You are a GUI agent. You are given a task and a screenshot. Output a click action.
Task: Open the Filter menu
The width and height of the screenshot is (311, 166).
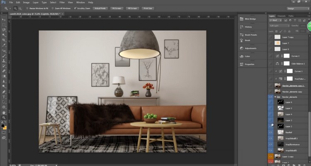click(62, 2)
